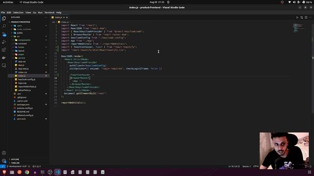Click the development branch in status bar

(17, 166)
